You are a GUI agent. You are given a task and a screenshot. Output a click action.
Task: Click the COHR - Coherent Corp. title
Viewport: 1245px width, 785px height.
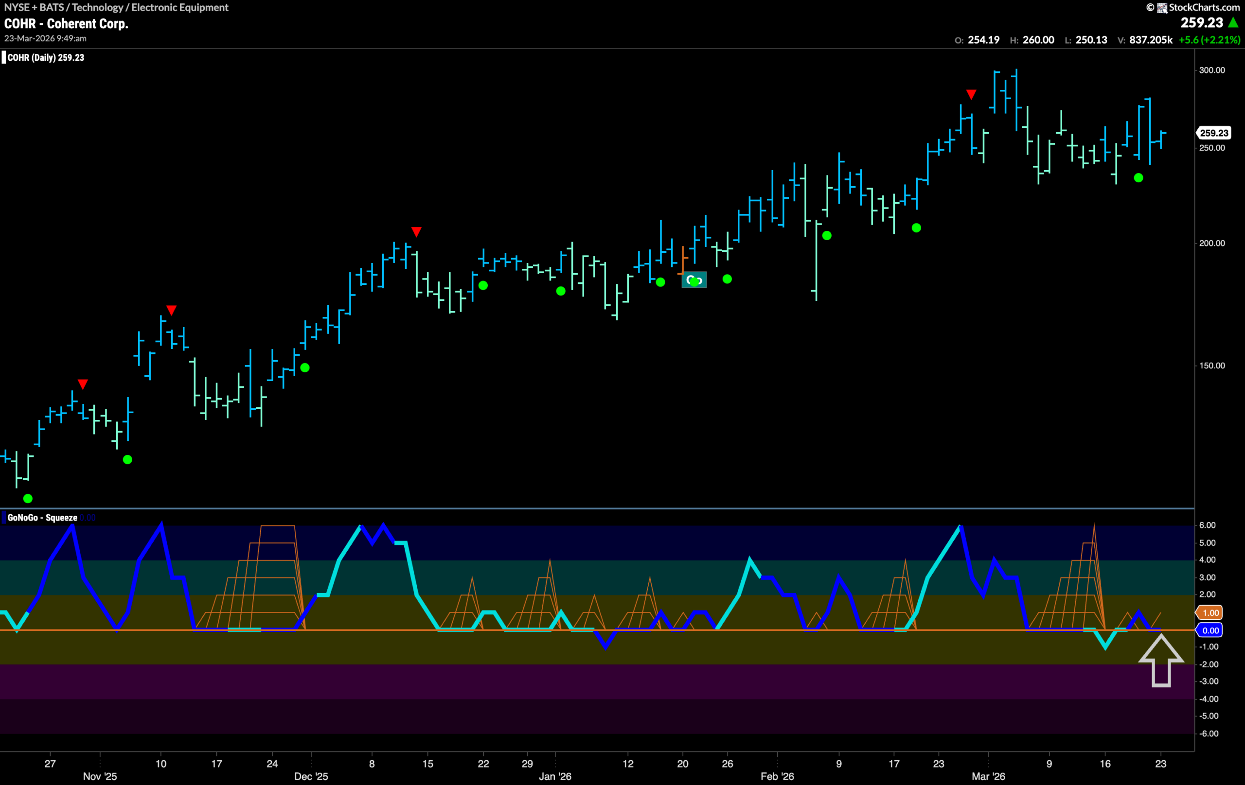coord(66,24)
